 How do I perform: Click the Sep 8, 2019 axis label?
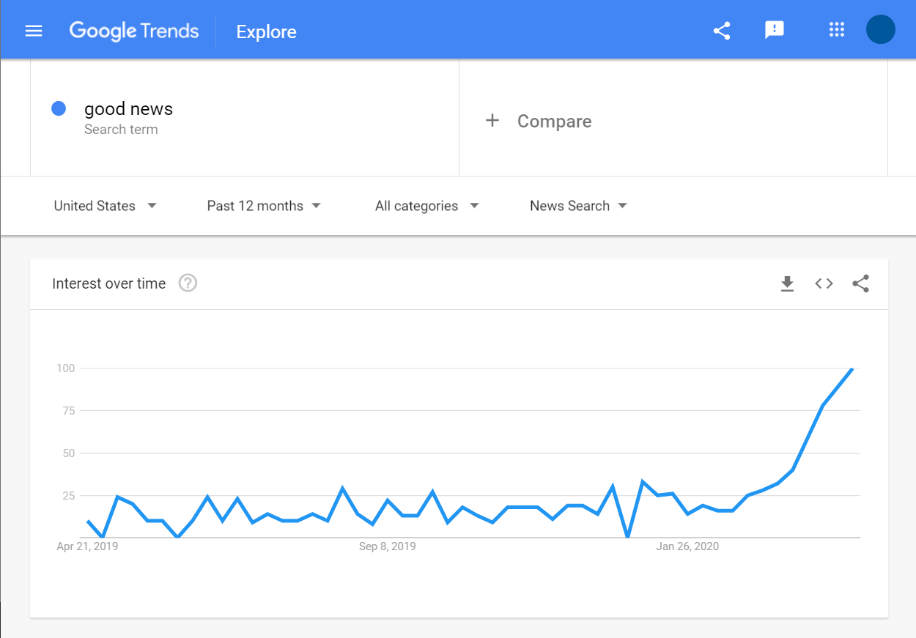(x=387, y=546)
